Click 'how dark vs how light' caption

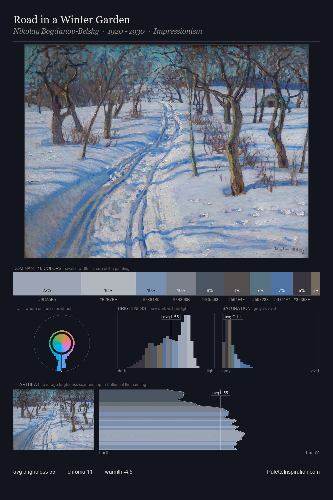[x=169, y=309]
